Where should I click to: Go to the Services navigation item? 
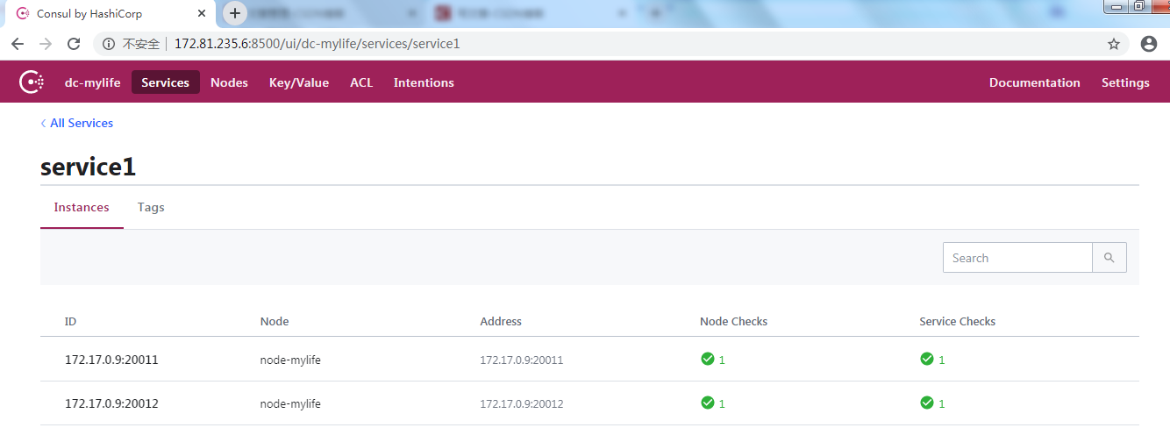pos(166,82)
